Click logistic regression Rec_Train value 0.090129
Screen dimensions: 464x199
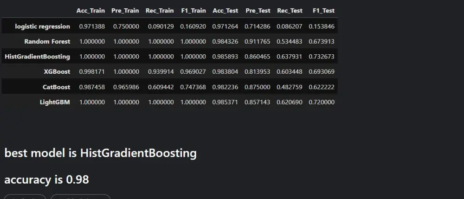click(161, 26)
